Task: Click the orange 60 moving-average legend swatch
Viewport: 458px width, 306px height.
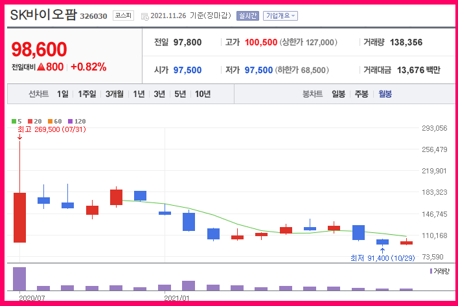Action: click(x=50, y=122)
